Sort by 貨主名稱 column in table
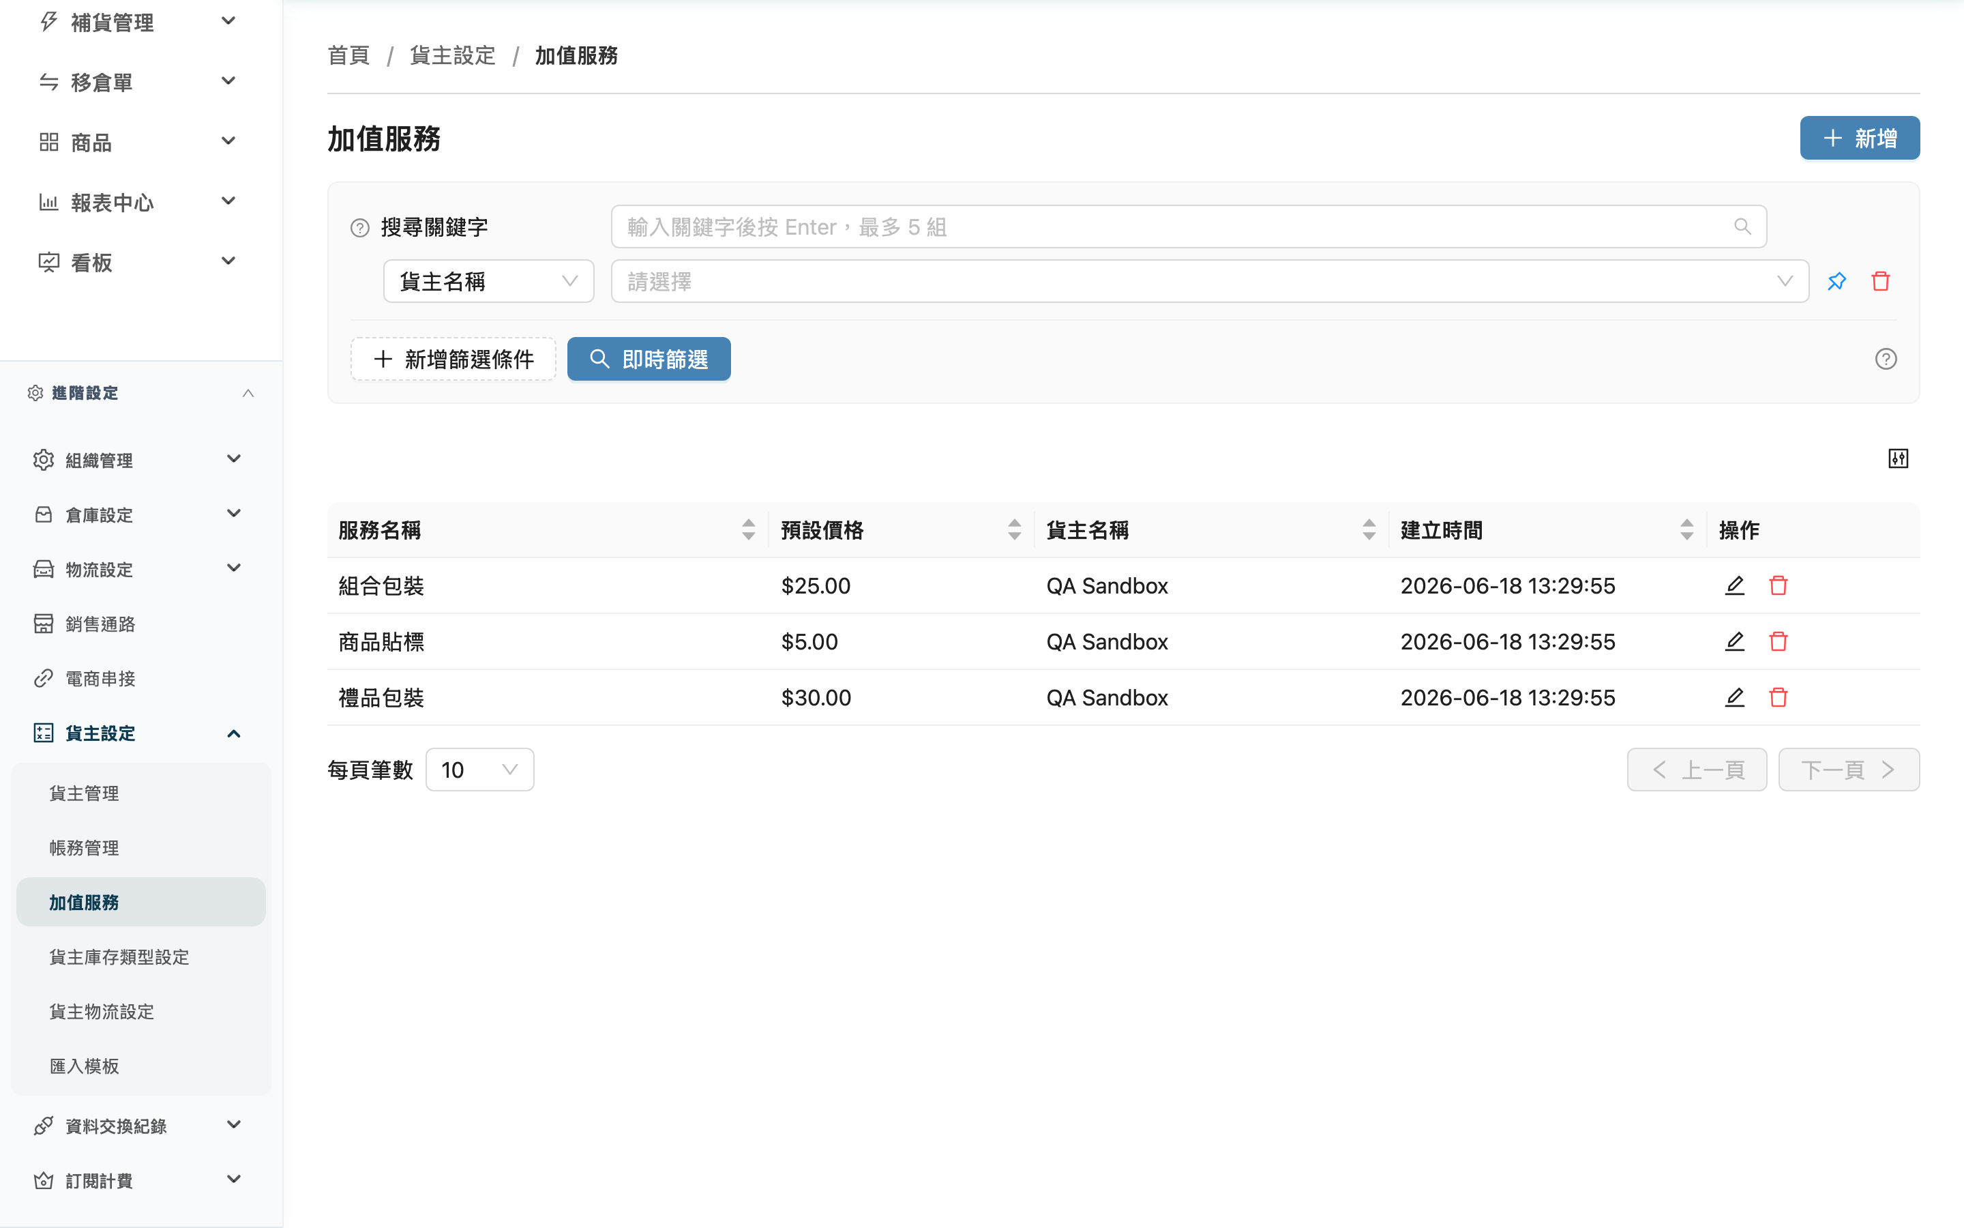Image resolution: width=1964 pixels, height=1228 pixels. [x=1369, y=530]
